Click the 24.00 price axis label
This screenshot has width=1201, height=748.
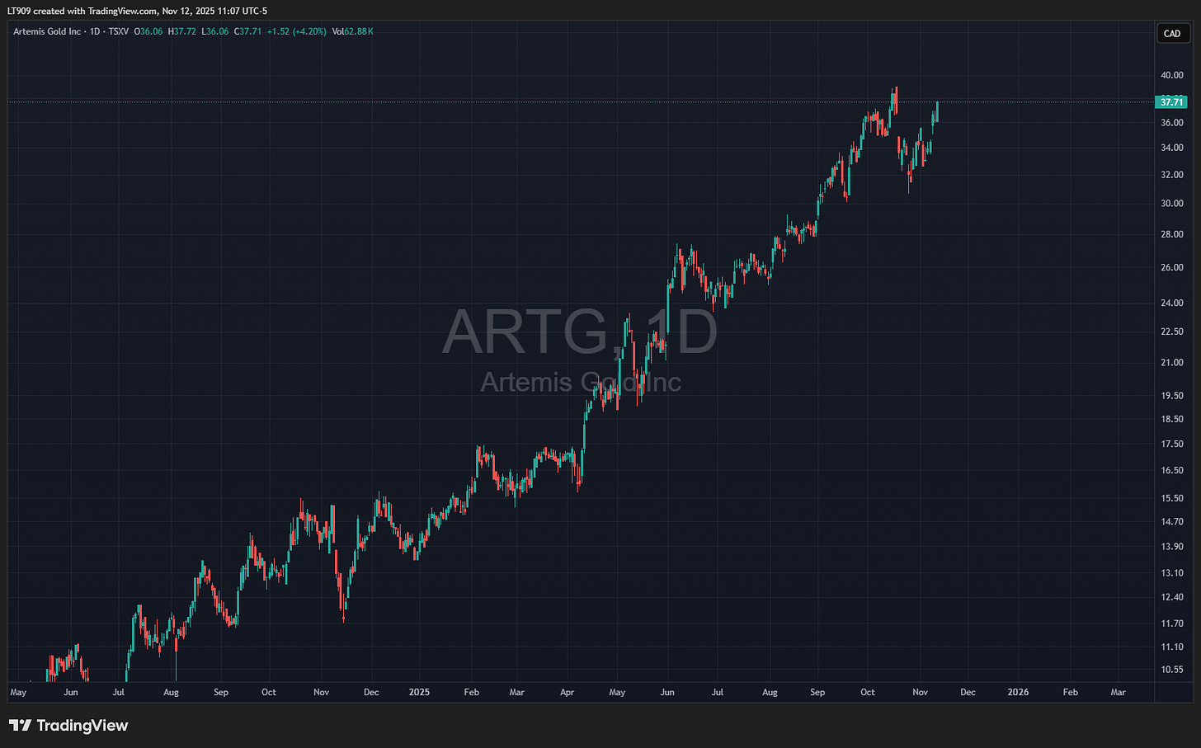point(1171,303)
